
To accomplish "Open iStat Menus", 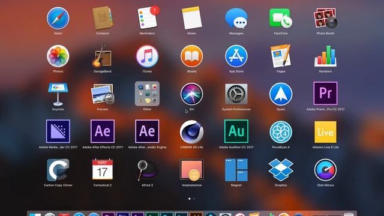I will pos(325,170).
